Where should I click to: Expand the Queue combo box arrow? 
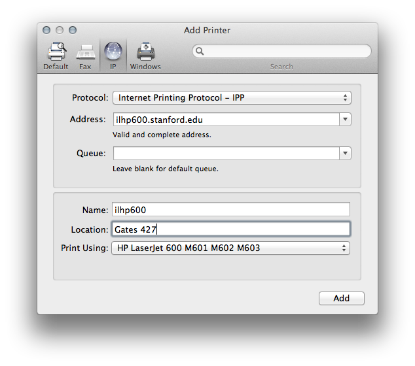tap(345, 154)
